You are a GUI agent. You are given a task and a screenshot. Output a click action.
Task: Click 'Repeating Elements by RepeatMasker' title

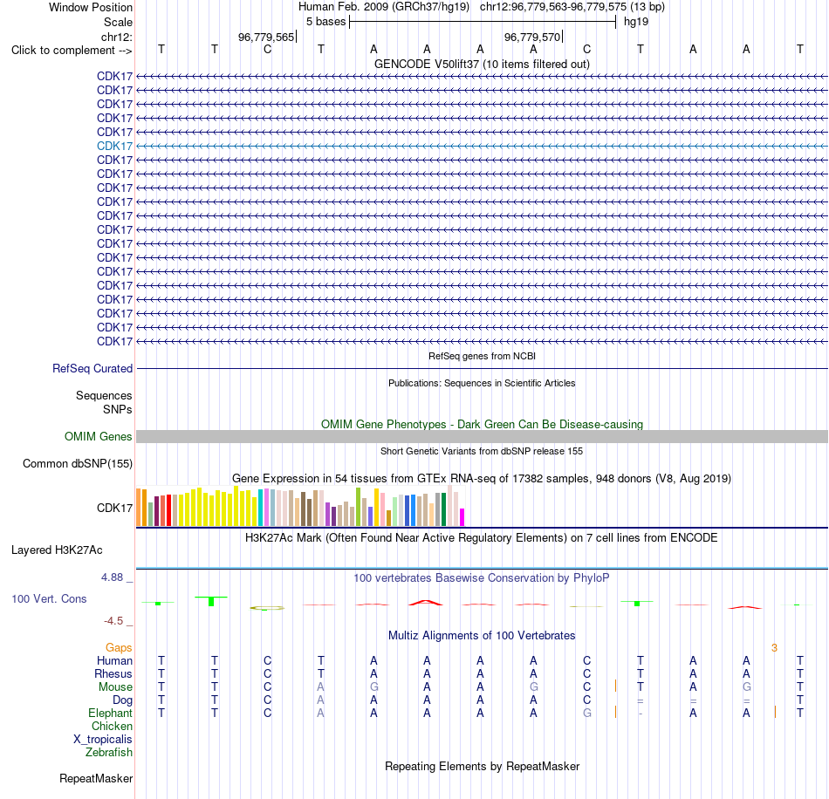tap(483, 766)
